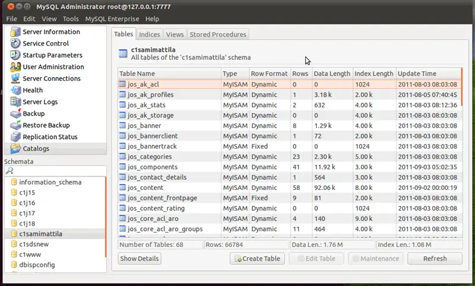Select the jos_bannertrack table row

pos(290,146)
